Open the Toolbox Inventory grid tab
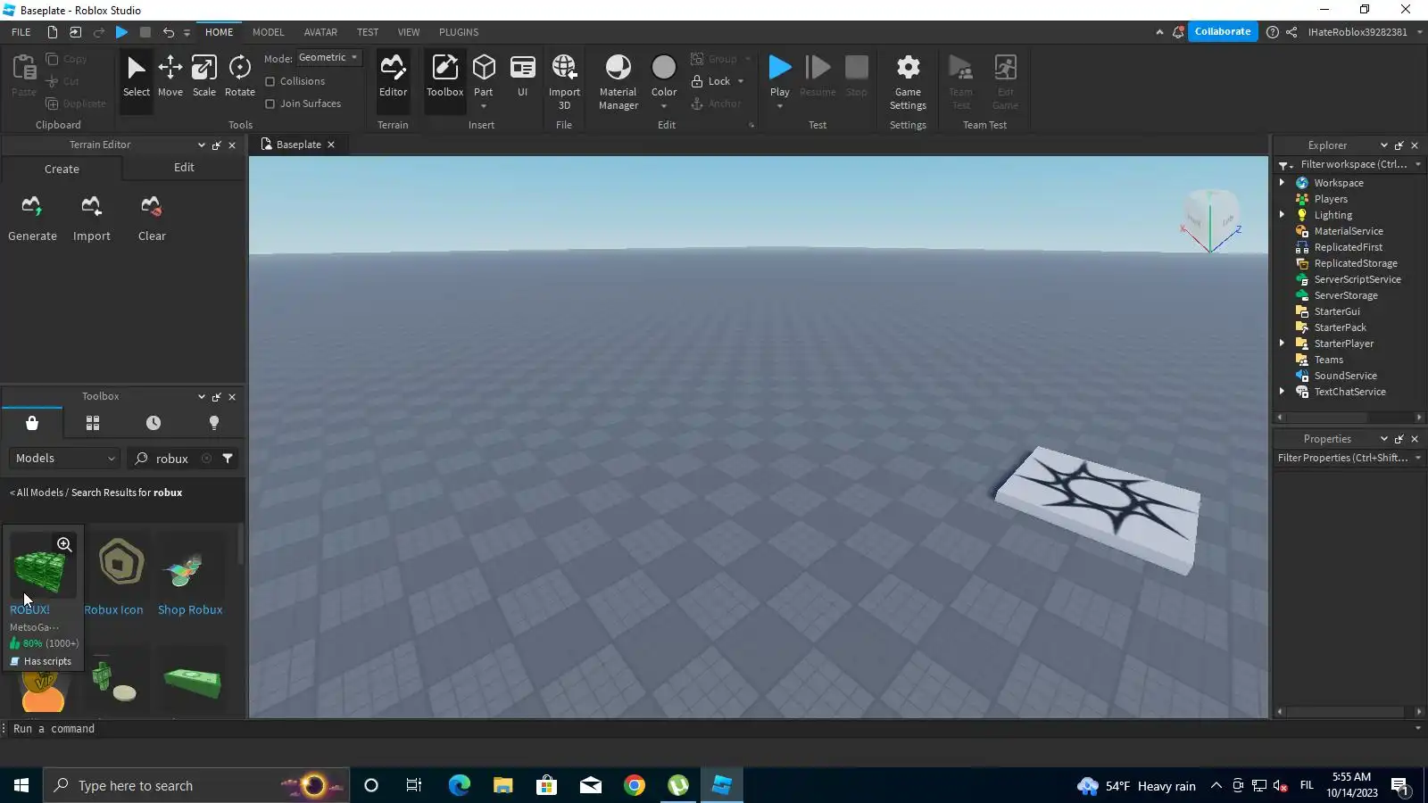The width and height of the screenshot is (1428, 803). (x=93, y=423)
